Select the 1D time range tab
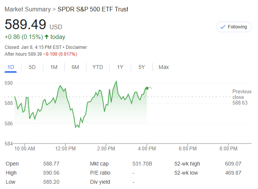Image resolution: width=258 pixels, height=189 pixels. (11, 67)
